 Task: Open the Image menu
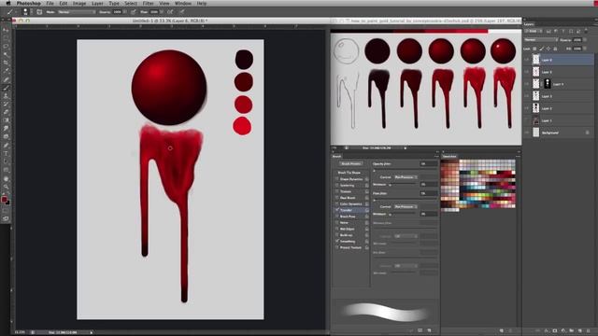(x=79, y=3)
